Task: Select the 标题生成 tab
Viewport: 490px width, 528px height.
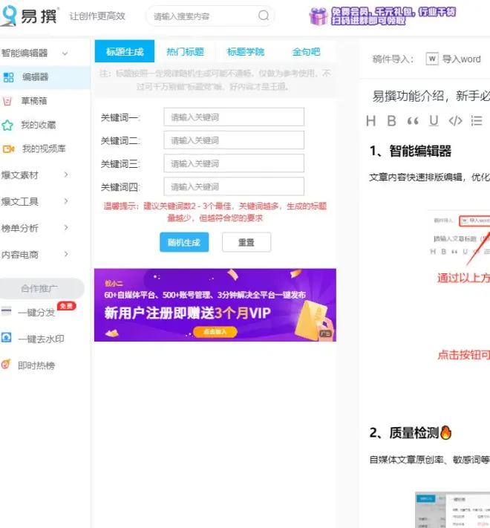Action: (125, 51)
